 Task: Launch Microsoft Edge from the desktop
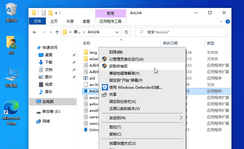(x=11, y=112)
